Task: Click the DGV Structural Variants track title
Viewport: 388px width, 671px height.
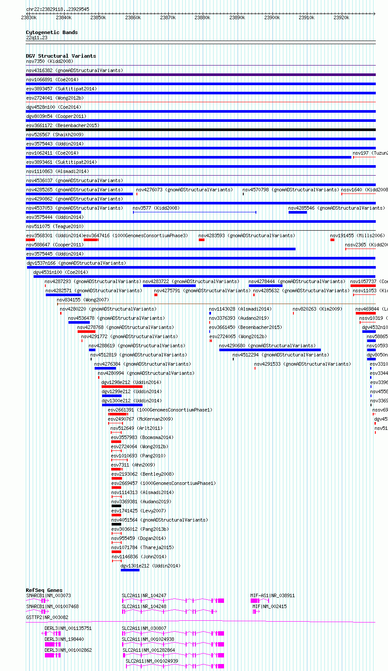Action: tap(61, 56)
